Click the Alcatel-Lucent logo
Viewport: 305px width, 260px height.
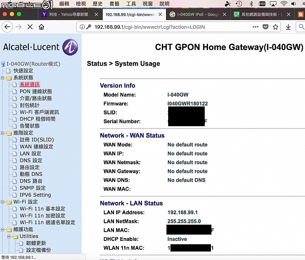pos(41,47)
